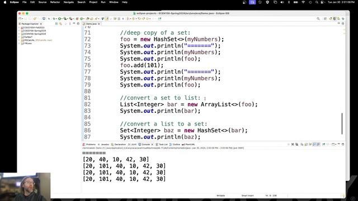Expand the FRLess project
358x201 pixels.
19,44
